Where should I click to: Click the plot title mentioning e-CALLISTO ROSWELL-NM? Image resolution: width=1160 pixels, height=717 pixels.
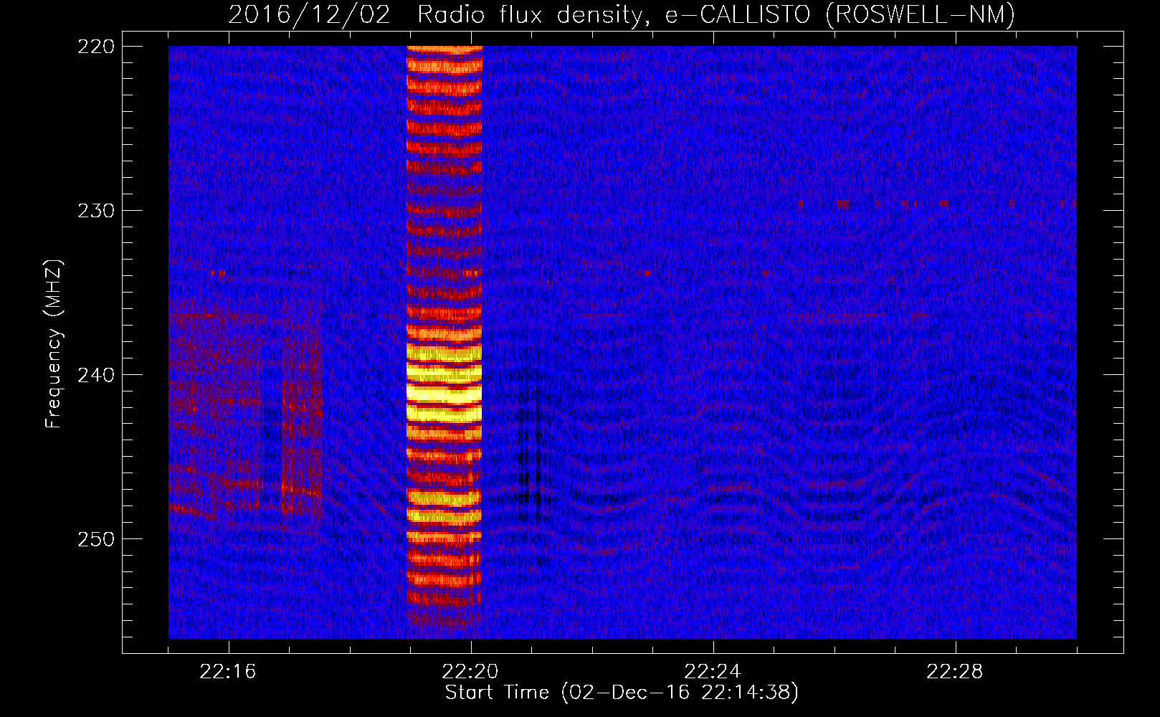[622, 14]
